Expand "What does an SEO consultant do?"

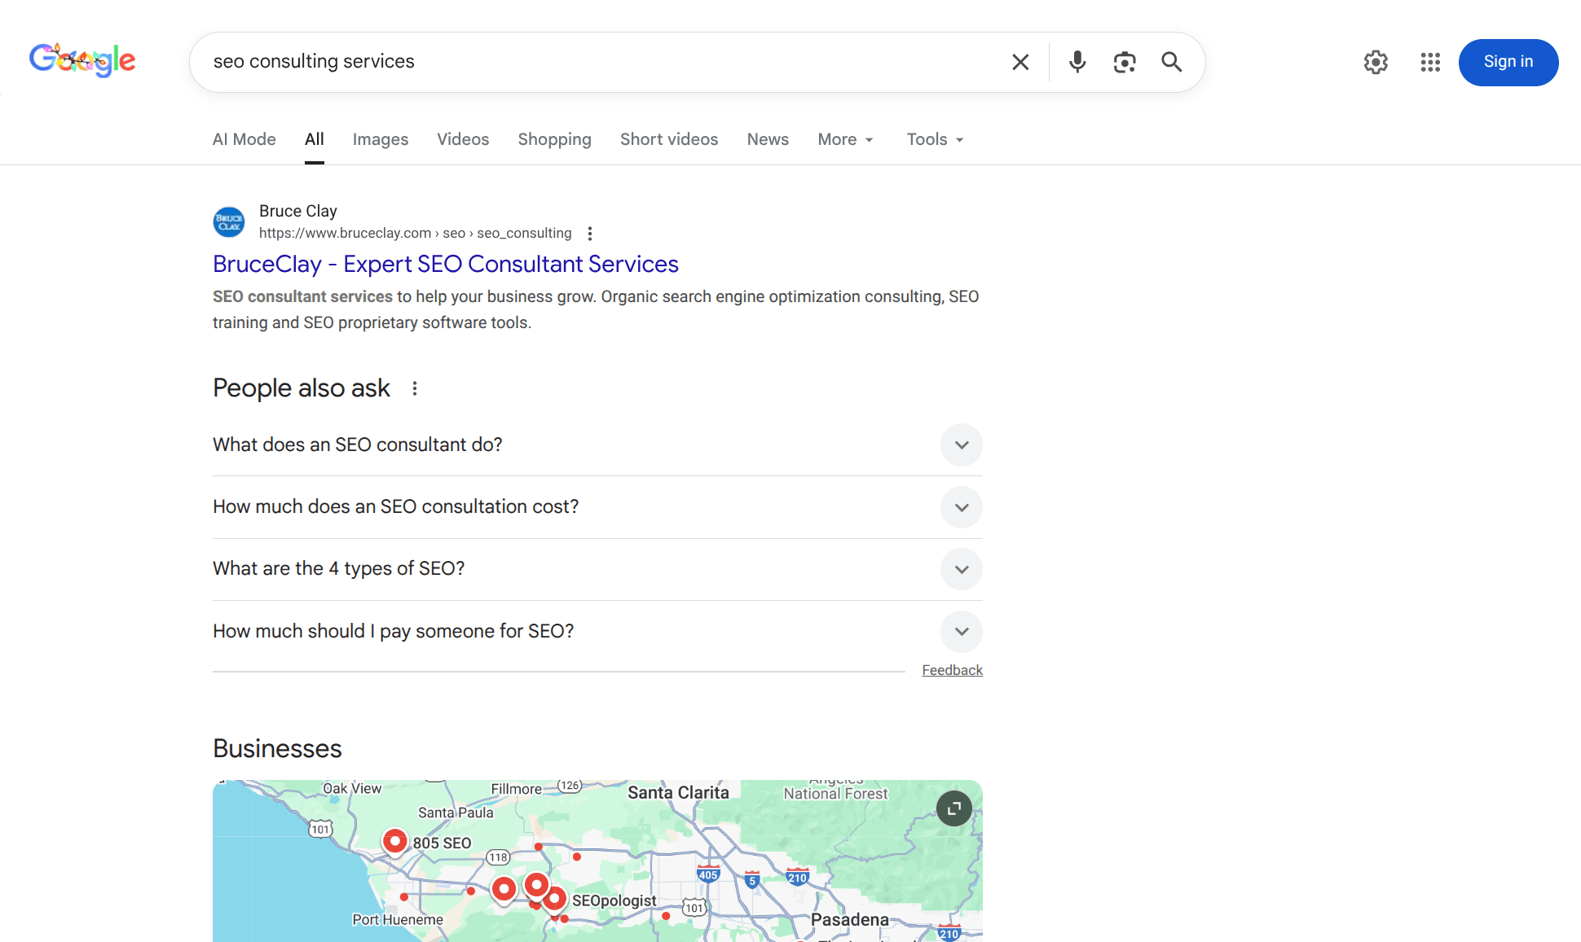[961, 445]
